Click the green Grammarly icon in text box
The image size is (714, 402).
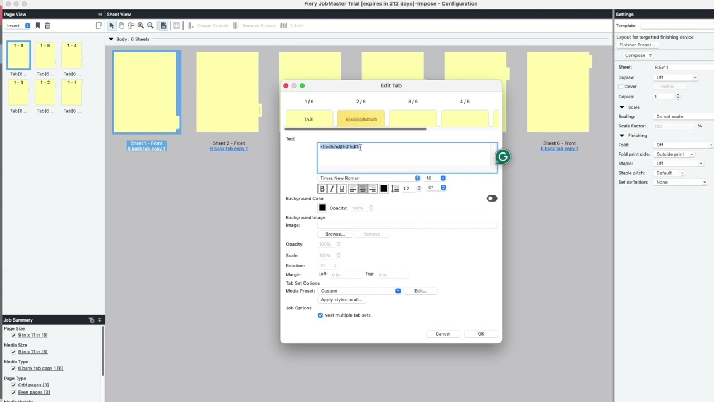point(503,157)
